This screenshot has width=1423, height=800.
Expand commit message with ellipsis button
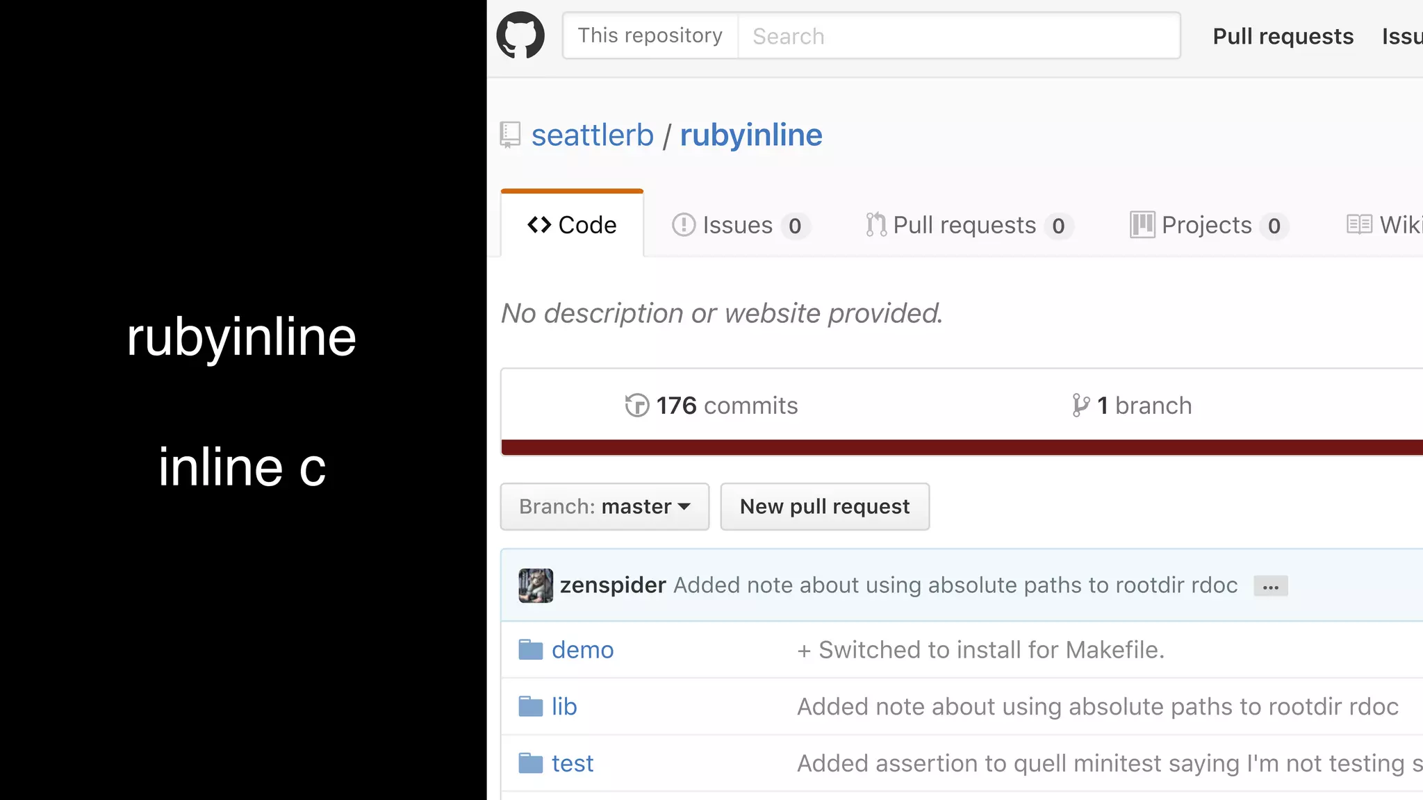(x=1271, y=587)
